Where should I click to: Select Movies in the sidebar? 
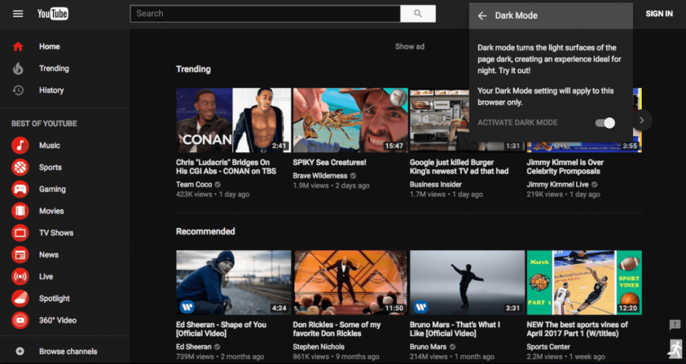click(52, 211)
